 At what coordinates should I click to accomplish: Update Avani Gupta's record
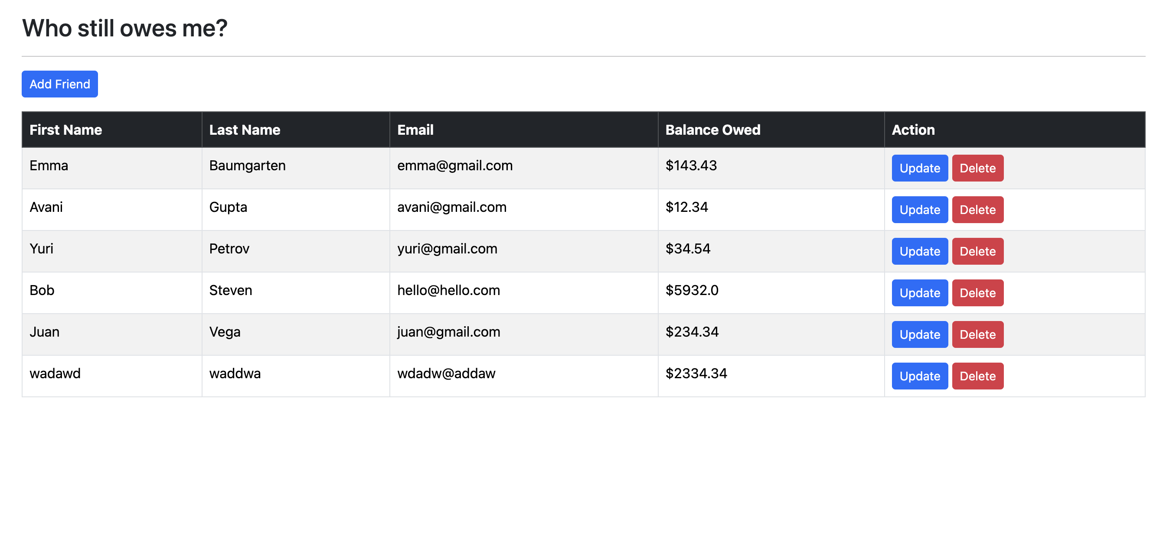pos(920,209)
